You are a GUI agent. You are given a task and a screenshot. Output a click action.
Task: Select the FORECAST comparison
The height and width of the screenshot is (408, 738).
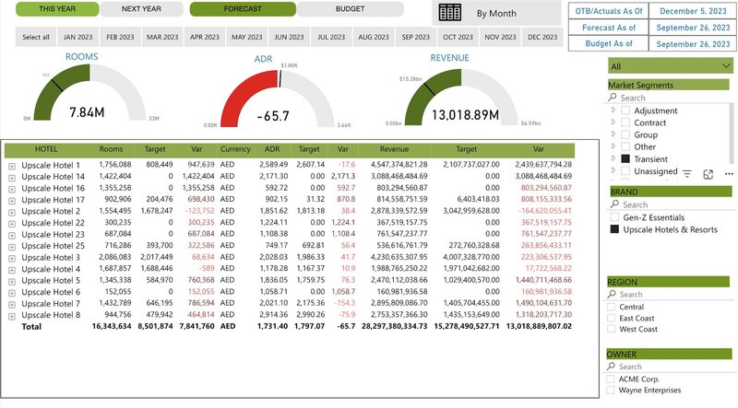[243, 9]
